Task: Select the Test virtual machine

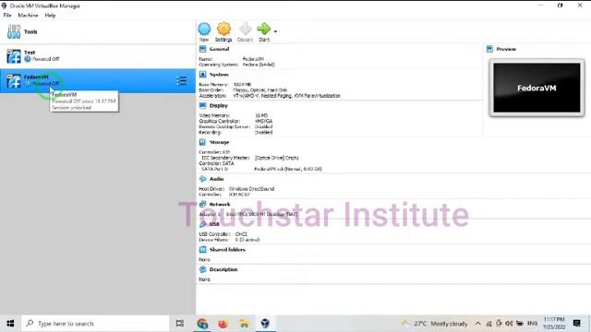Action: click(x=98, y=56)
